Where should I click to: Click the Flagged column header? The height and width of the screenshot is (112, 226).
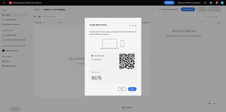[x=146, y=23]
